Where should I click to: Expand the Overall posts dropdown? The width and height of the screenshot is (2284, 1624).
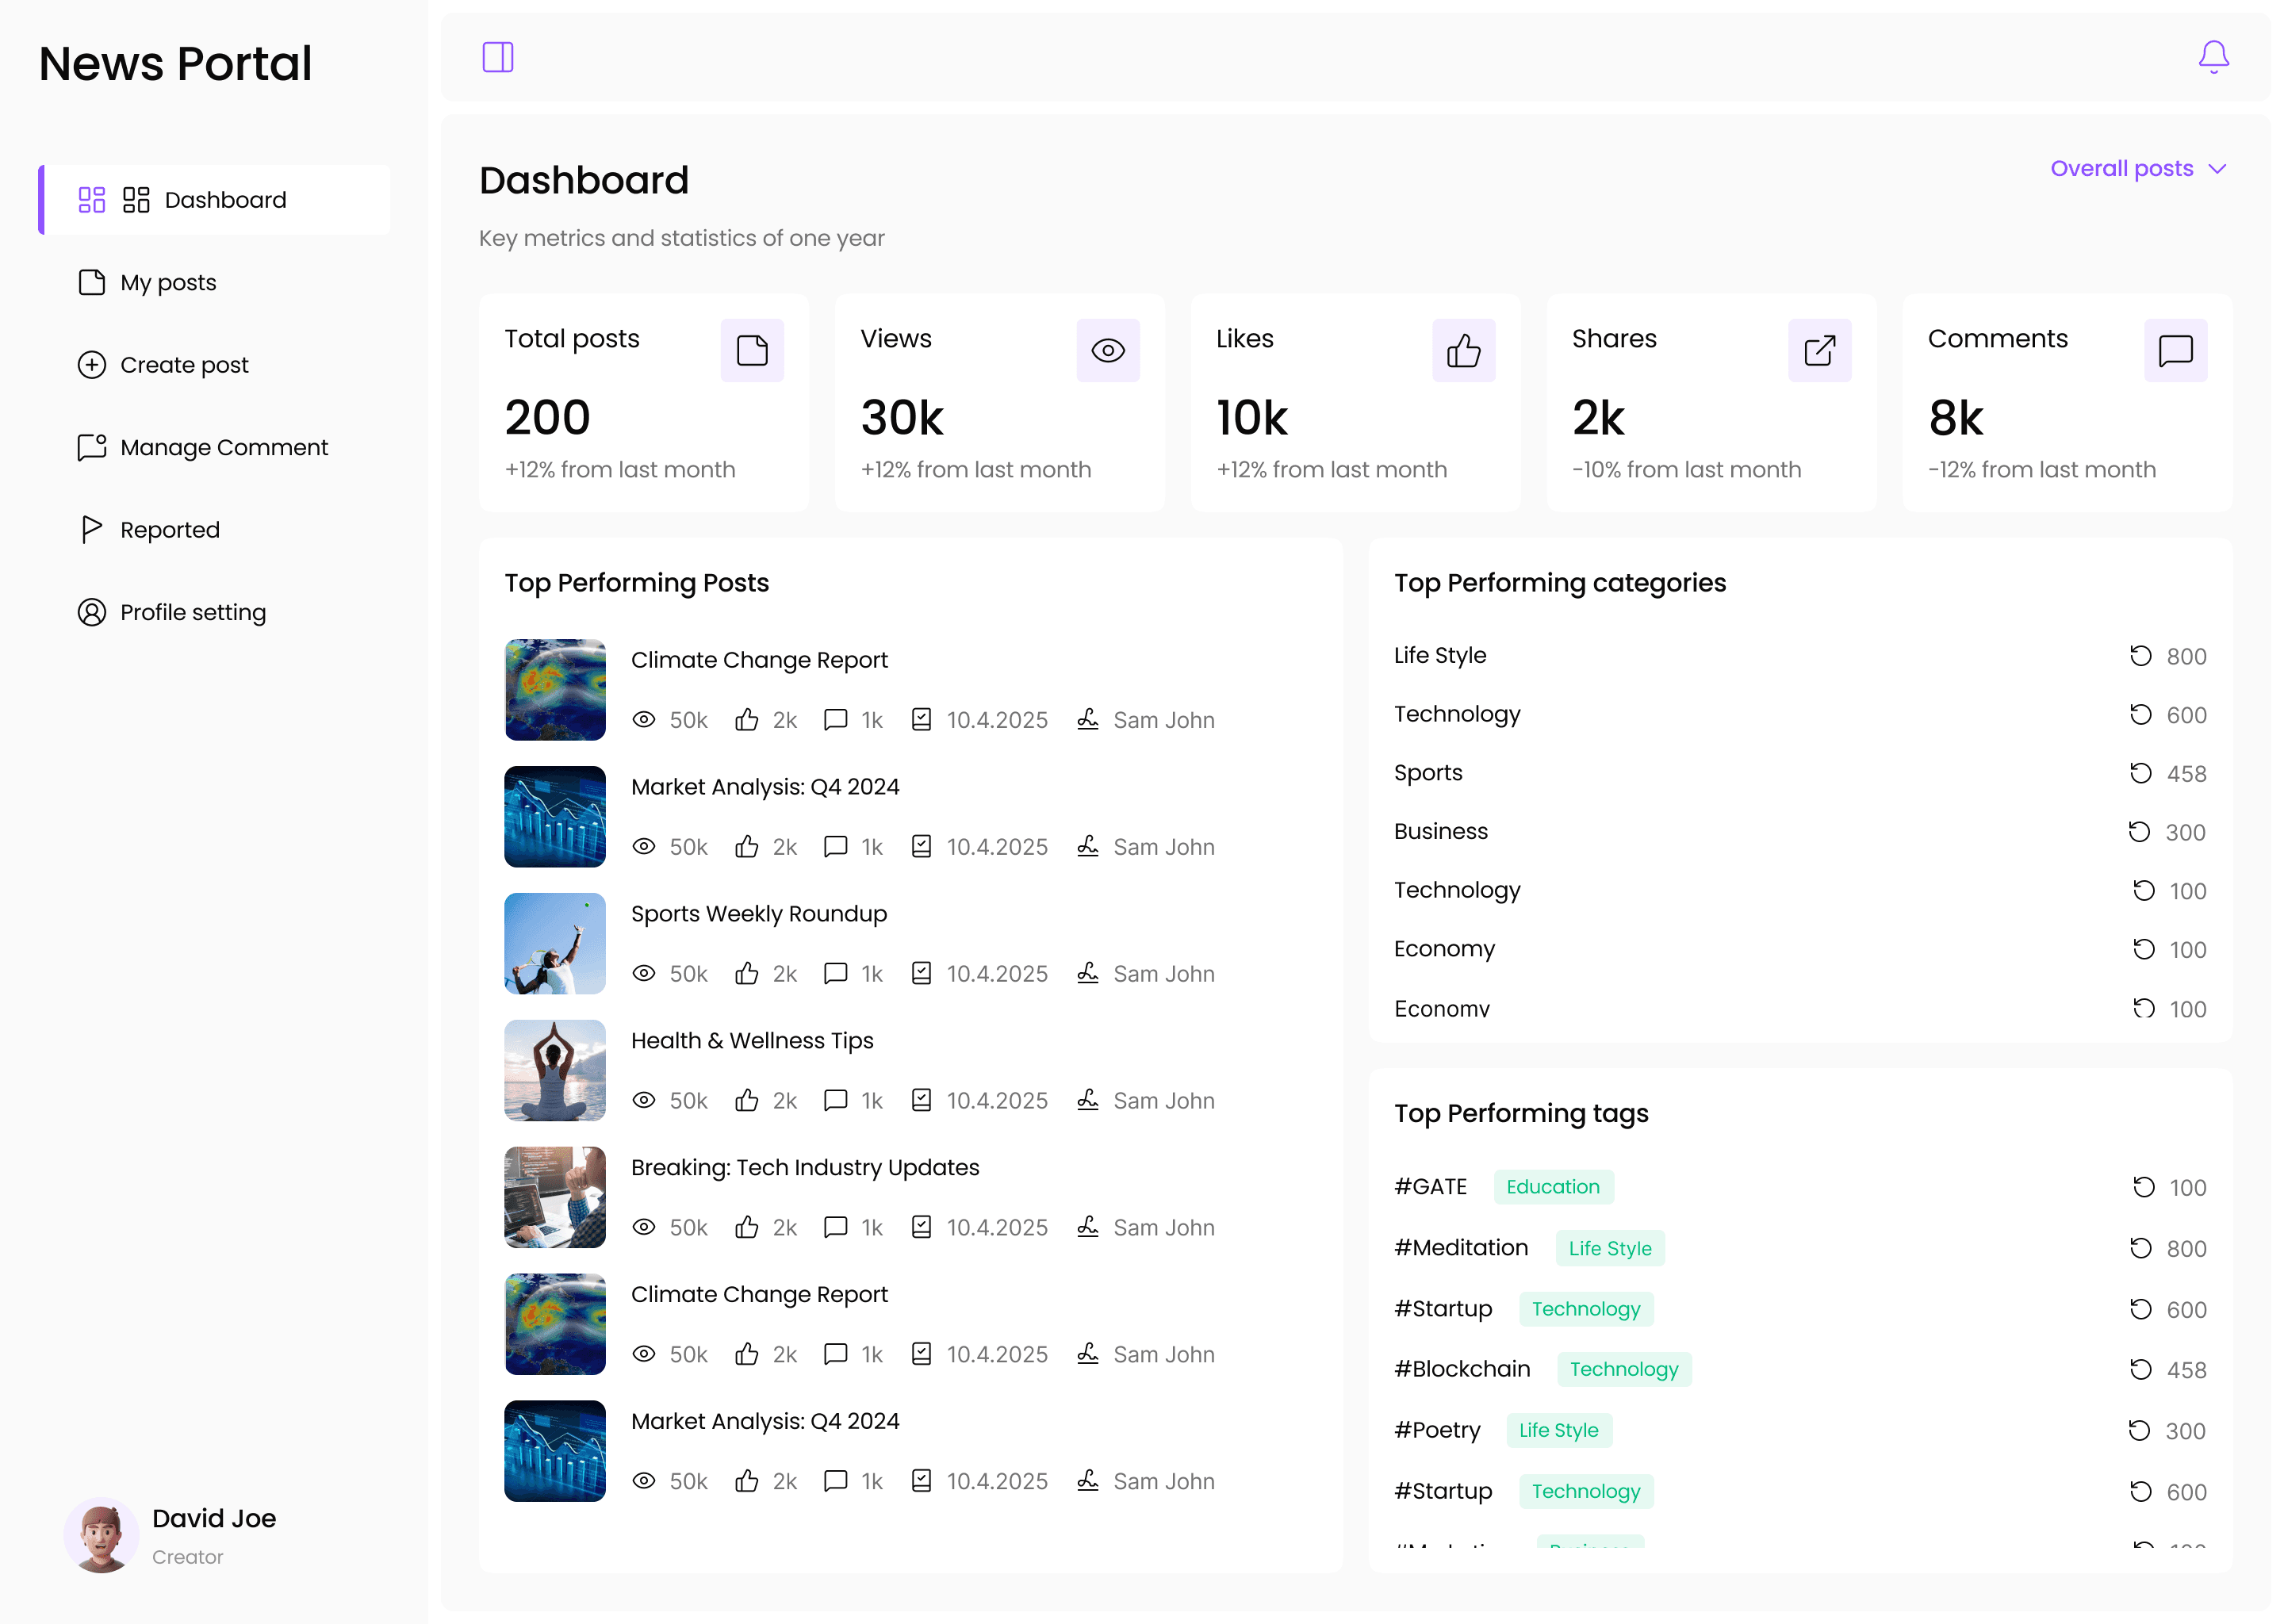[x=2121, y=169]
